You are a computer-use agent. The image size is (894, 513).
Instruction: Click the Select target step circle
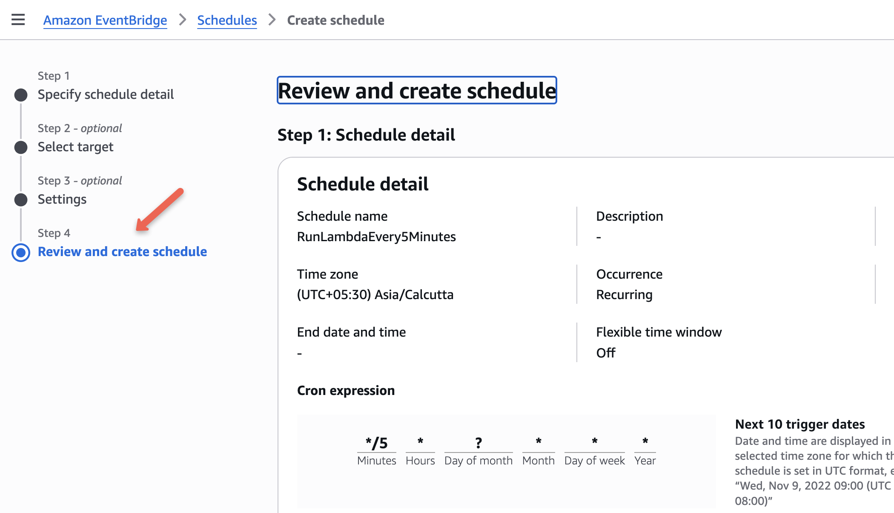[x=20, y=147]
